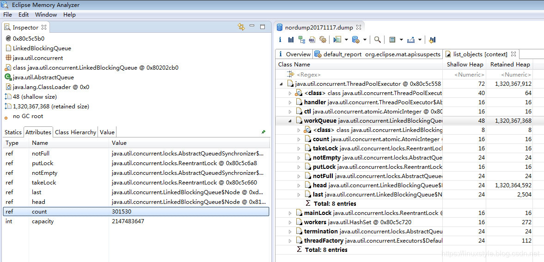544x262 pixels.
Task: Click the superclass icon beside java.util.AbstractQueue
Action: click(8, 77)
